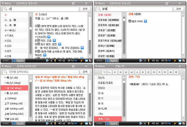Image resolution: width=187 pixels, height=127 pixels.
Task: Toggle the 'a' input mode on 09:14 taskbar
Action: coord(51,60)
